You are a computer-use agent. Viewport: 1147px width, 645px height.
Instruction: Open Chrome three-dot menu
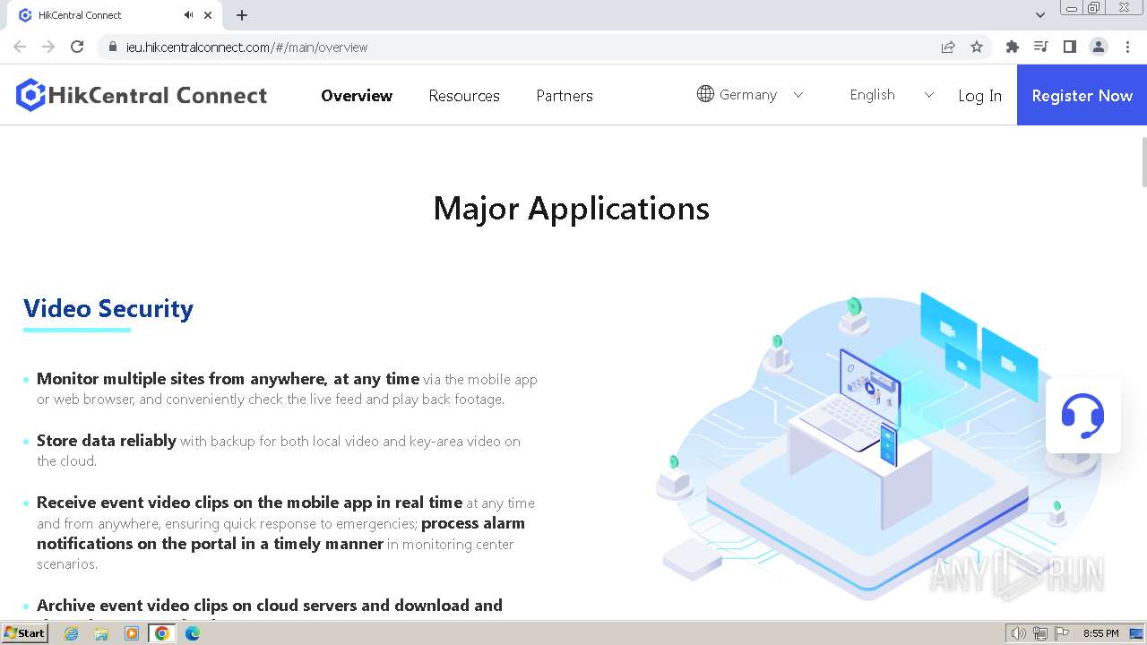point(1127,47)
